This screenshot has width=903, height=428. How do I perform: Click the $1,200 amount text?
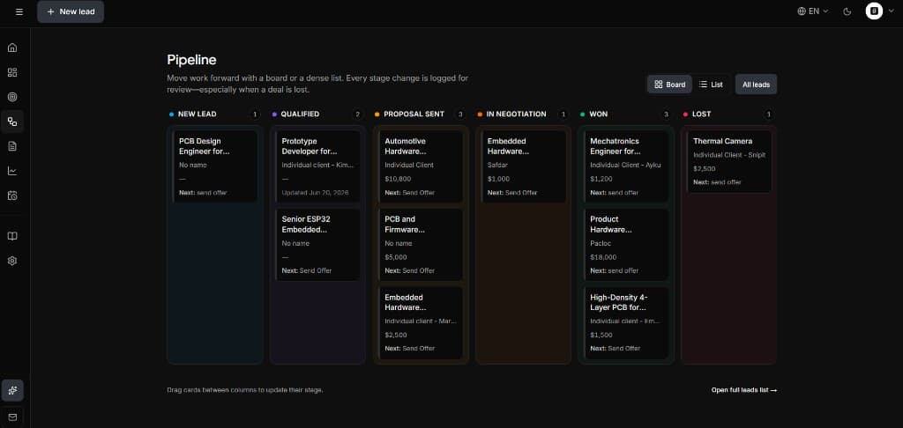click(x=601, y=179)
